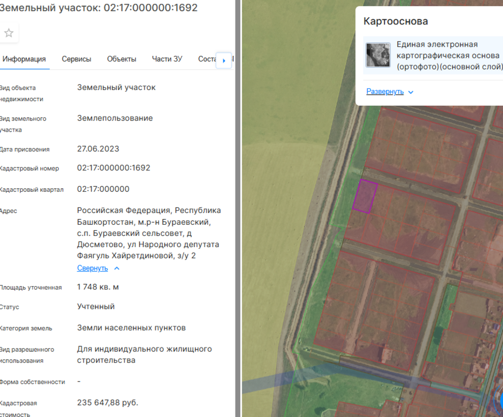Click the Картооснова panel heading
503x417 pixels.
[396, 21]
